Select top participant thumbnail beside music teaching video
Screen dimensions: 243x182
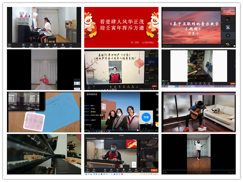click(228, 11)
